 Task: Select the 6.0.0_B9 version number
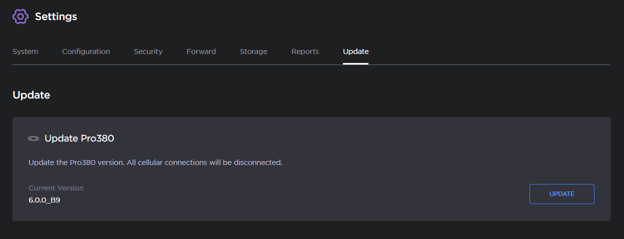click(x=44, y=200)
